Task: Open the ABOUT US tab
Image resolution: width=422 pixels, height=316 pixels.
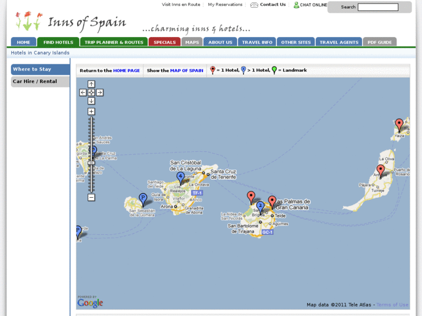Action: tap(220, 42)
